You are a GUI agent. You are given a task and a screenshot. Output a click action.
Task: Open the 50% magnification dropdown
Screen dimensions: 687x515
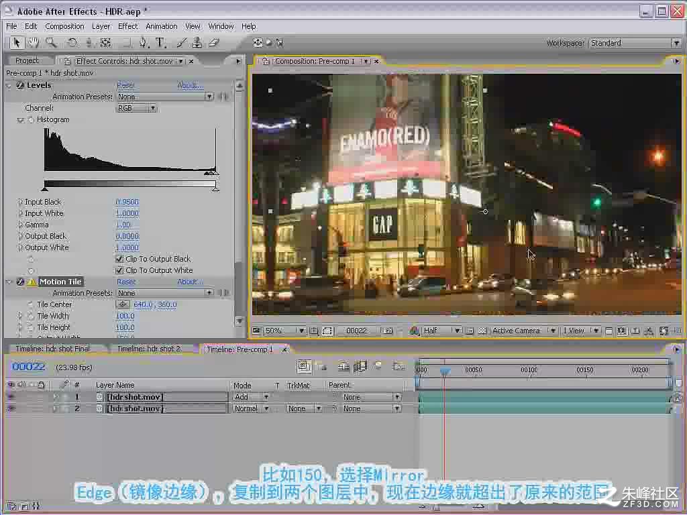284,331
